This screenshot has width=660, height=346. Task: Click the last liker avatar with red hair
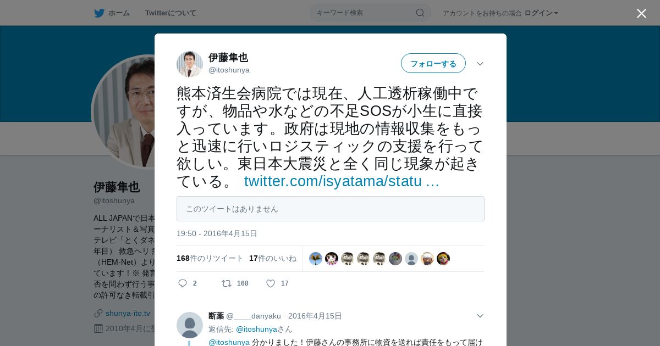(443, 259)
